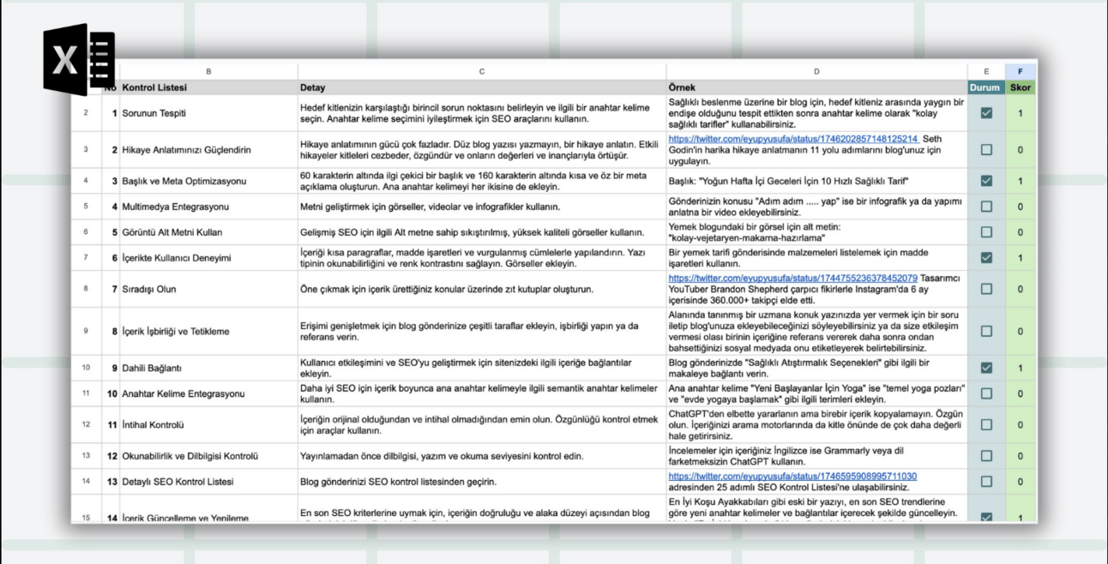Viewport: 1108px width, 564px height.
Task: Select column F header
Action: (1021, 72)
